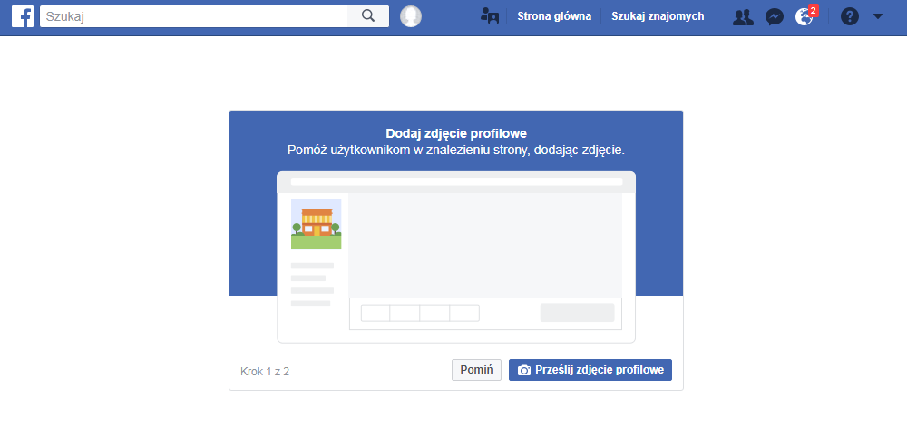Click the quick help page icon left of Strona główna

[x=490, y=16]
